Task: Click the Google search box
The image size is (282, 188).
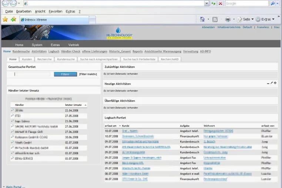Action: pyautogui.click(x=247, y=3)
